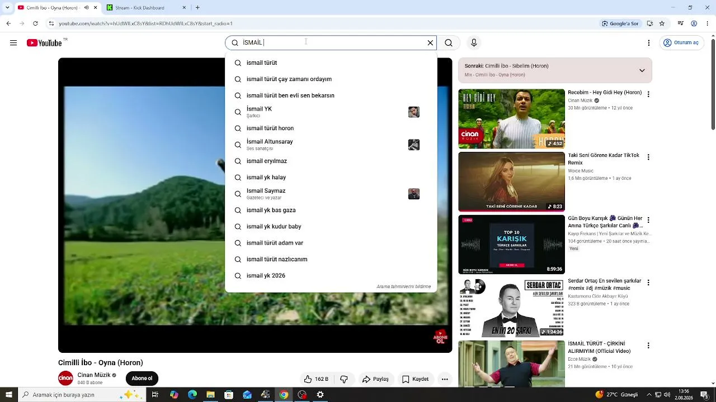Click the Google'la Sor button
716x402 pixels.
coord(620,23)
